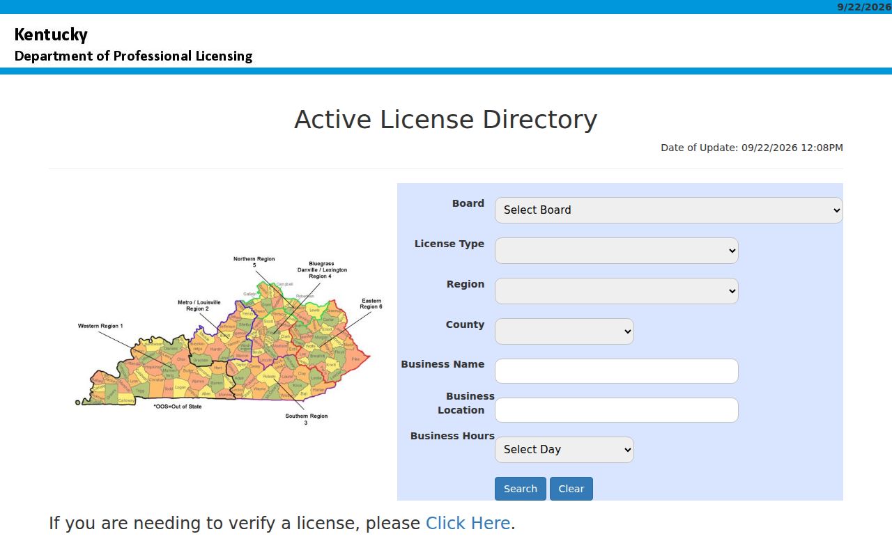Expand the County dropdown
Image resolution: width=892 pixels, height=557 pixels.
tap(564, 331)
